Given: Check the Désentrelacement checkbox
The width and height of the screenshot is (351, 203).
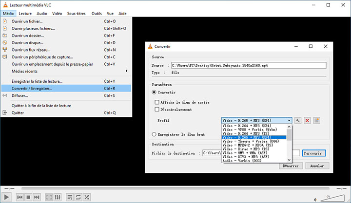Looking at the screenshot, I should pyautogui.click(x=157, y=110).
